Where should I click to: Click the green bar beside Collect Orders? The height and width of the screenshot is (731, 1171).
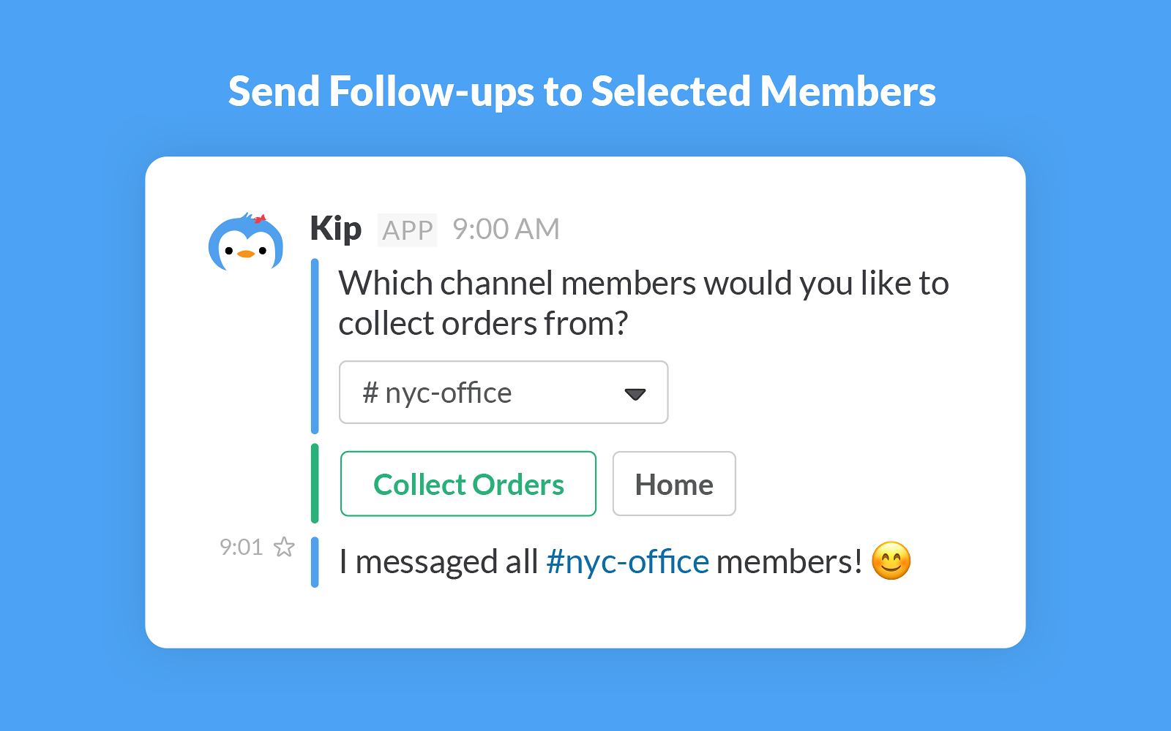(x=315, y=483)
